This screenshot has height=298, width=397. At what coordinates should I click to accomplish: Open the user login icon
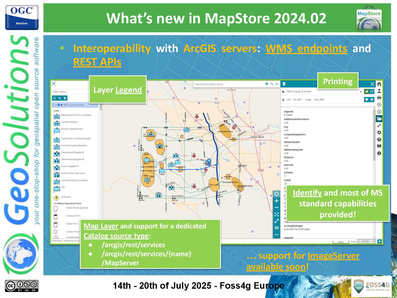[379, 91]
